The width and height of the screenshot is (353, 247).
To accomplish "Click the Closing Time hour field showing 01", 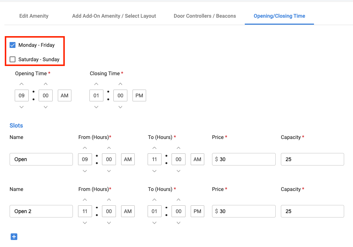I will pyautogui.click(x=96, y=95).
